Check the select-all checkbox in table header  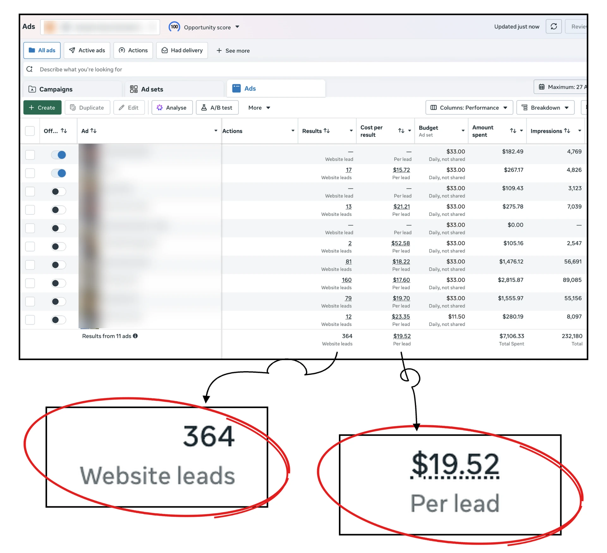(30, 131)
